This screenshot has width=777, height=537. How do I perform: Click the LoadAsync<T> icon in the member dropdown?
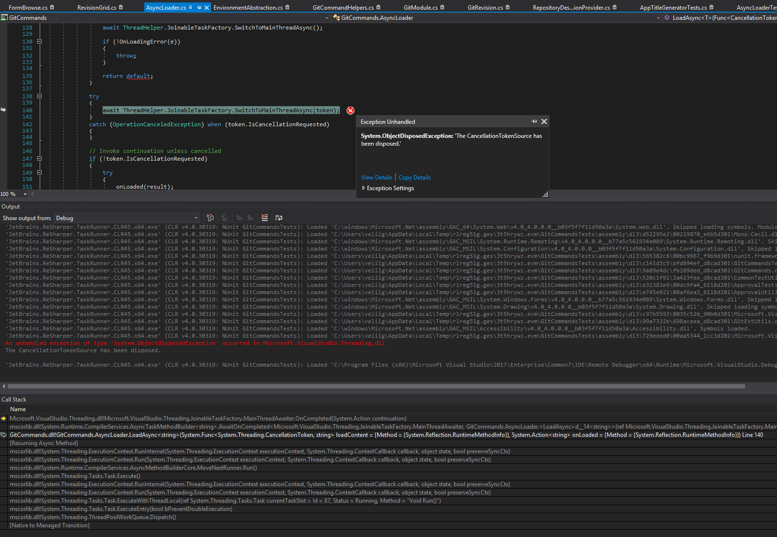(667, 17)
